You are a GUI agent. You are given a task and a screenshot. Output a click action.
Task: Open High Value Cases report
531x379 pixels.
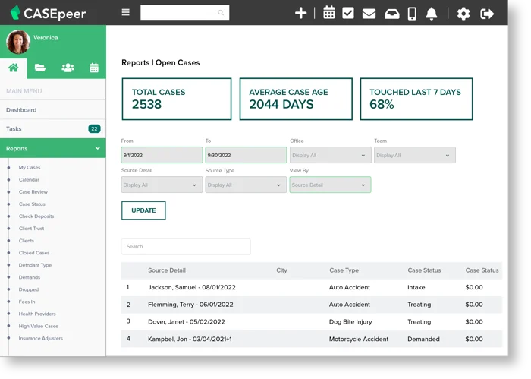pos(39,326)
